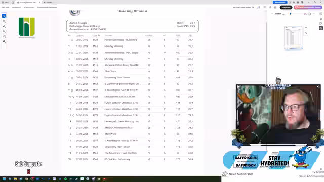Select the zoom magnifier tool
The image size is (324, 182).
[x=4, y=21]
